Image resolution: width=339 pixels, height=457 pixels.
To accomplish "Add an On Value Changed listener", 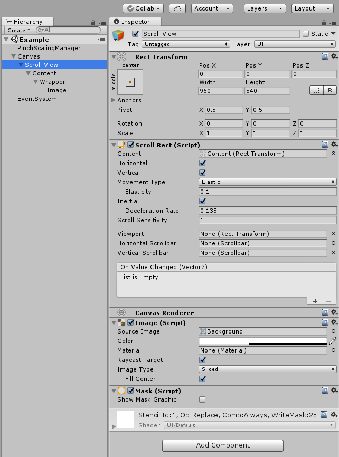I will (315, 301).
